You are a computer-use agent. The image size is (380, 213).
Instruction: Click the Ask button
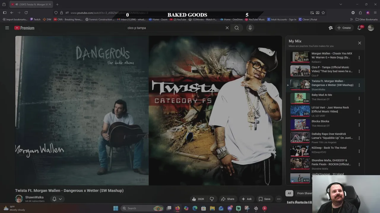[246, 199]
